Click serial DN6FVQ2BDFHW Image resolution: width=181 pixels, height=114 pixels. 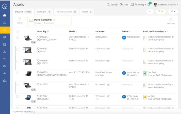(x=48, y=40)
